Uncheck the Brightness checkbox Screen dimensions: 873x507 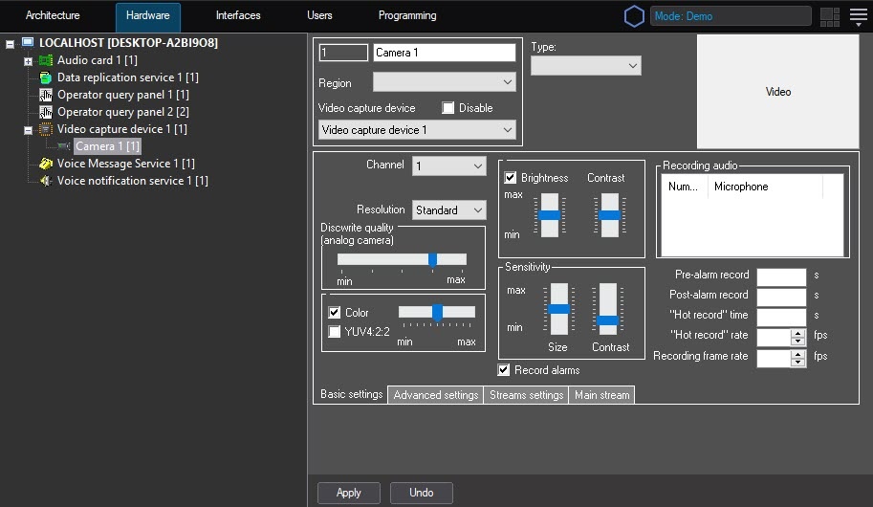tap(511, 178)
